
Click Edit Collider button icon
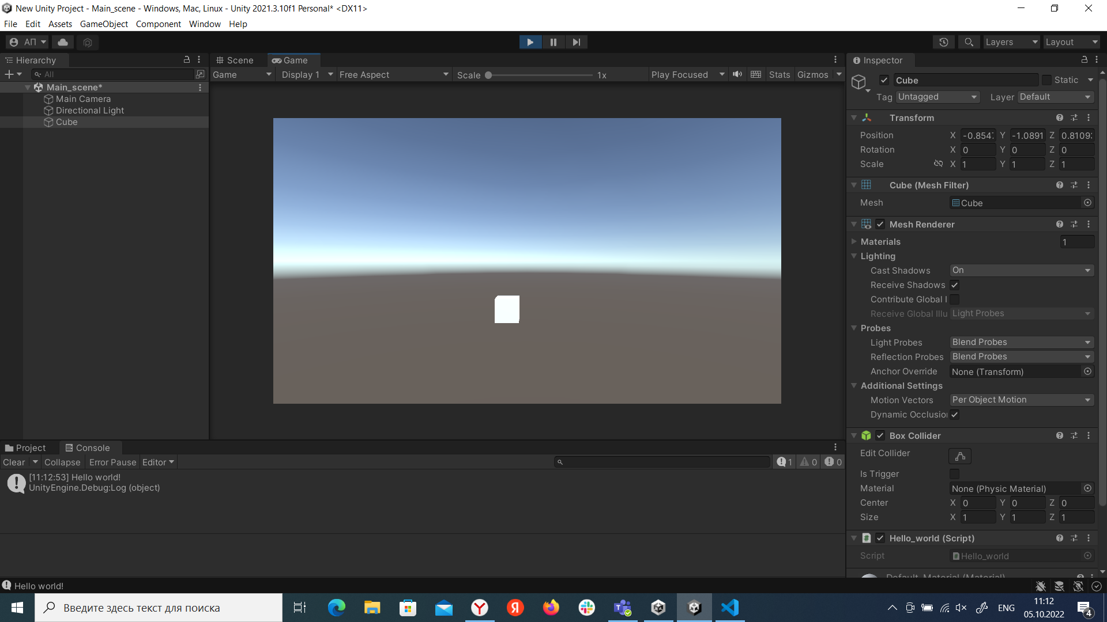(x=960, y=456)
